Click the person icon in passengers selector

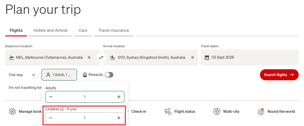pyautogui.click(x=48, y=75)
